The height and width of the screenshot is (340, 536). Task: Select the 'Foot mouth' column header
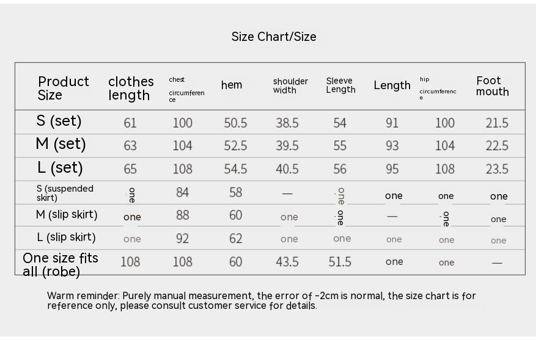[x=492, y=86]
